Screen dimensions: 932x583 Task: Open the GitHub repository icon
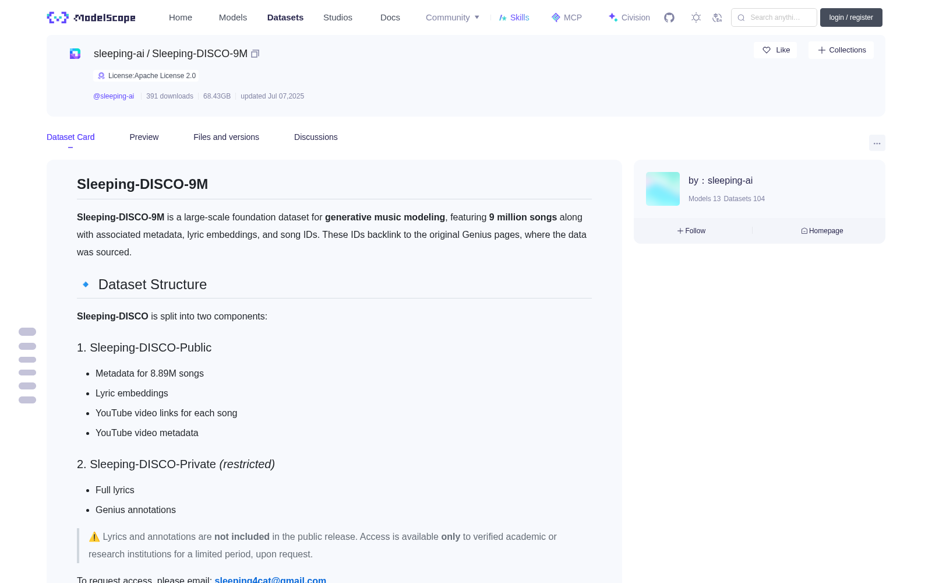click(x=669, y=17)
